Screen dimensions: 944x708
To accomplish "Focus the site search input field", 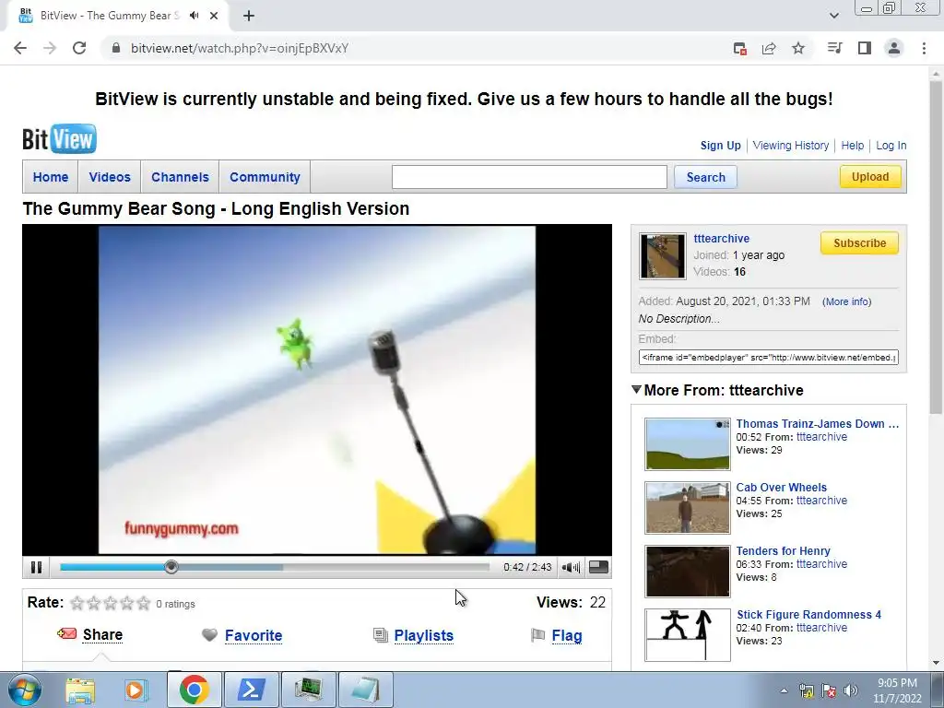I will (x=529, y=177).
